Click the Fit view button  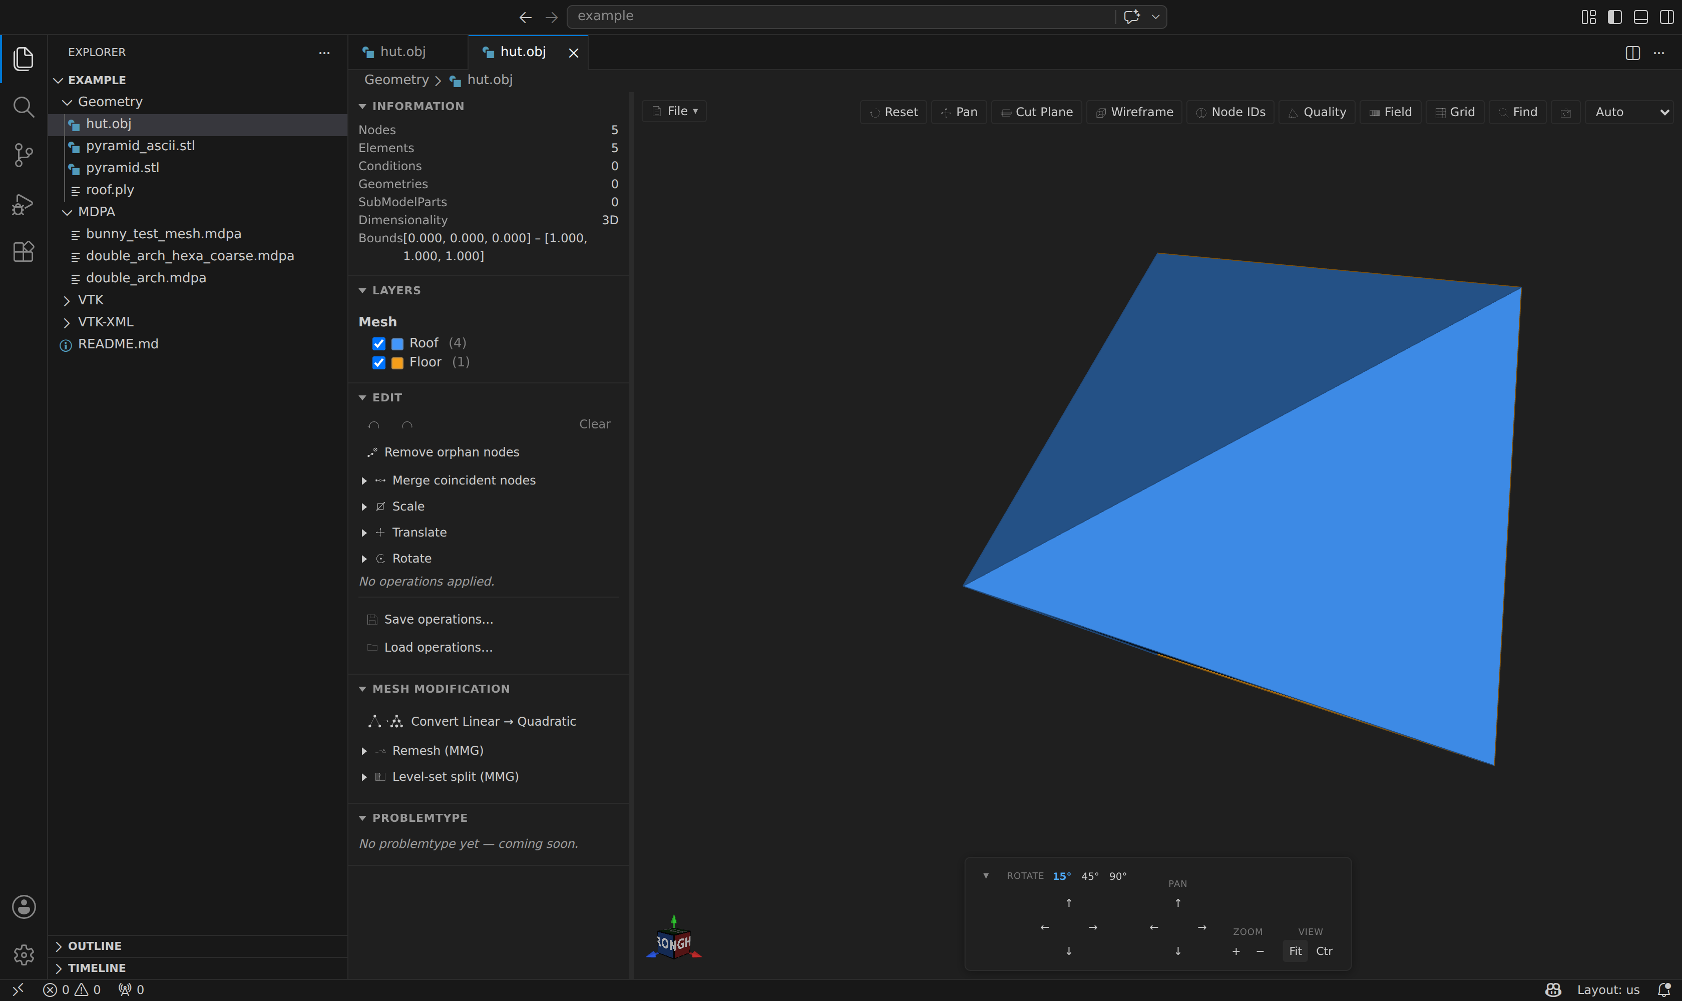pos(1296,951)
